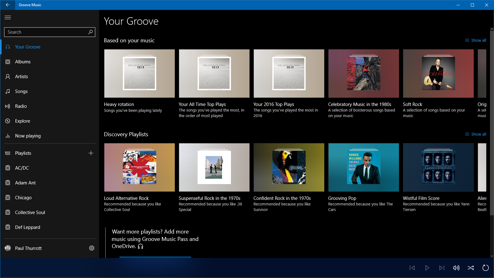Click the Wistful Film Score title
This screenshot has width=494, height=278.
click(x=421, y=198)
